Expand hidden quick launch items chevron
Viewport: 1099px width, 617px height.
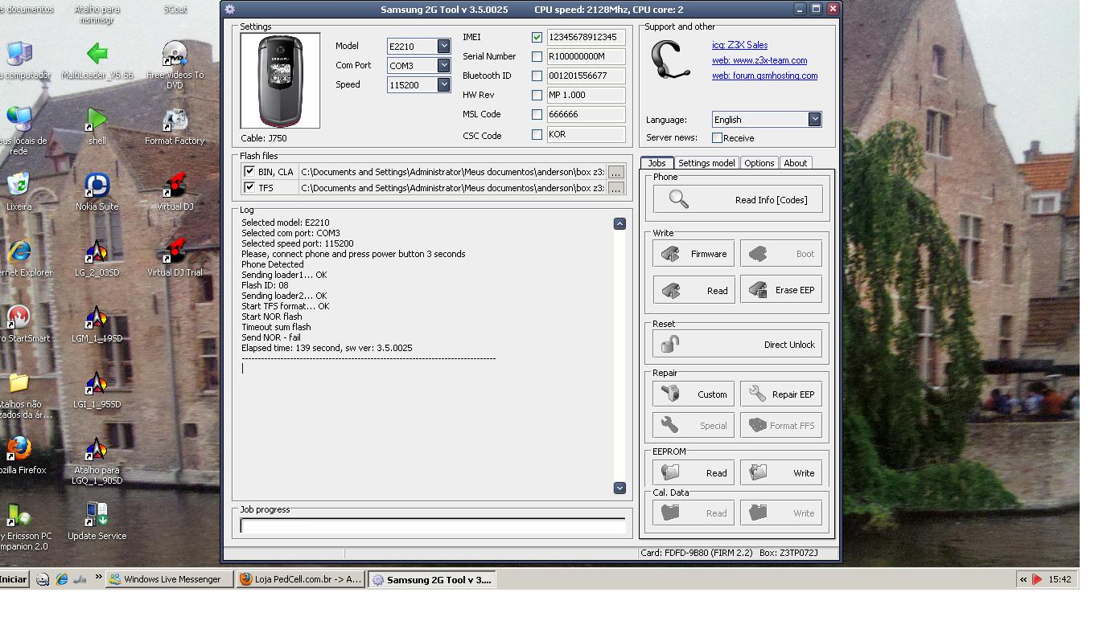99,577
